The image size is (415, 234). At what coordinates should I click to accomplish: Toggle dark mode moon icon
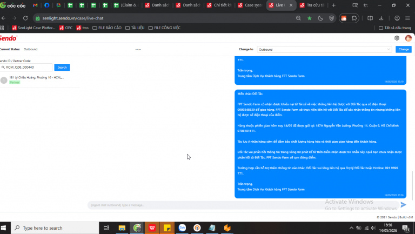(x=320, y=18)
